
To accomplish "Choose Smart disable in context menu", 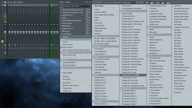I will pyautogui.click(x=67, y=73).
